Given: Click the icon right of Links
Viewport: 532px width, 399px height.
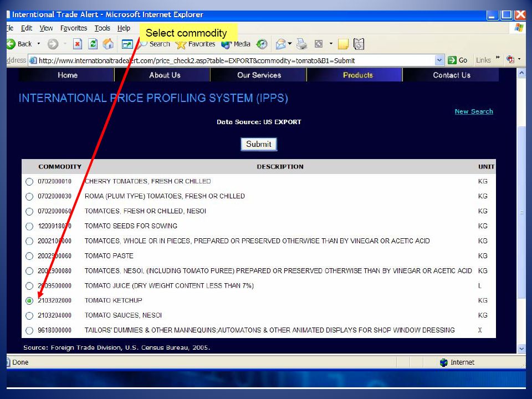Looking at the screenshot, I should [x=510, y=59].
